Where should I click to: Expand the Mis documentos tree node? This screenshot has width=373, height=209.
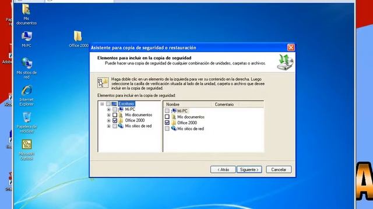tap(109, 115)
